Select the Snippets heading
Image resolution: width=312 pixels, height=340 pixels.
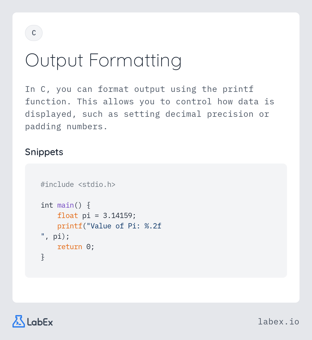[x=44, y=152]
